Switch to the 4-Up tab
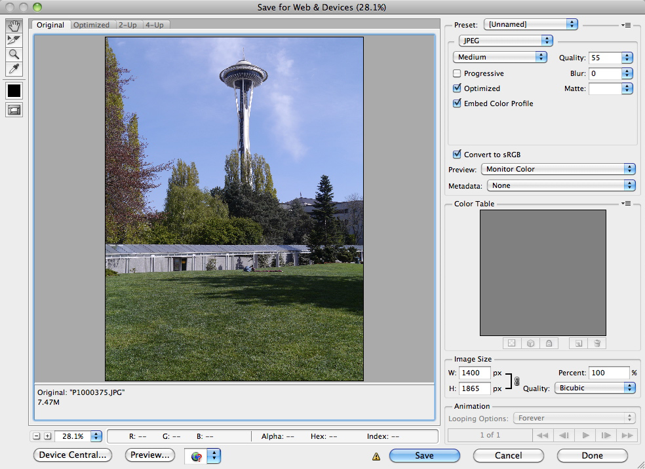This screenshot has height=469, width=645. pos(155,25)
